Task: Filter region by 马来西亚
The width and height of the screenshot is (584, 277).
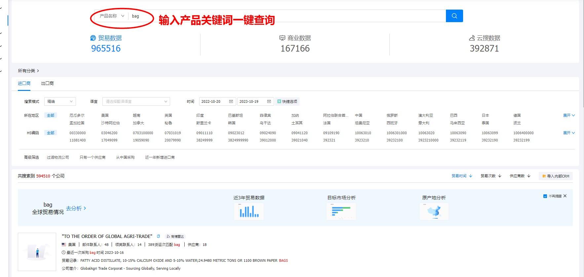Action: (457, 123)
